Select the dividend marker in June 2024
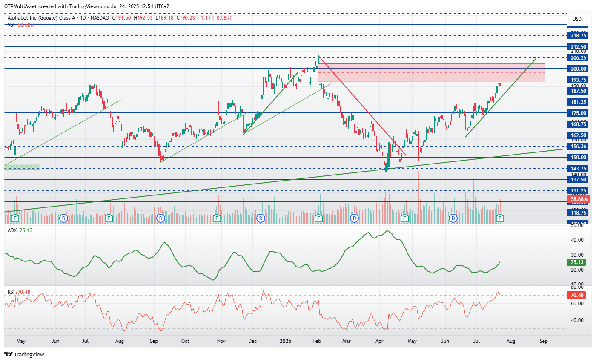The width and height of the screenshot is (596, 362). 64,218
